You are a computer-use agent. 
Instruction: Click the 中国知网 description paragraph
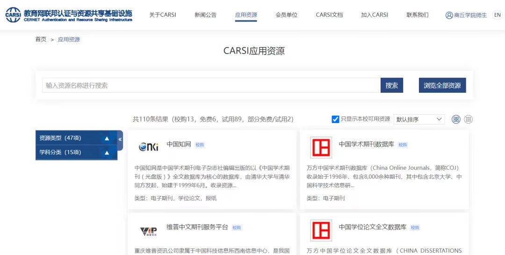pos(212,177)
